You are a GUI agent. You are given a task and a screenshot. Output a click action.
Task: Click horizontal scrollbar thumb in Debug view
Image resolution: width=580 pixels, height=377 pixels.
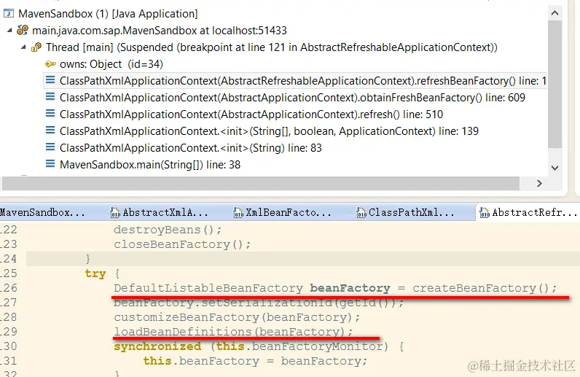click(261, 183)
